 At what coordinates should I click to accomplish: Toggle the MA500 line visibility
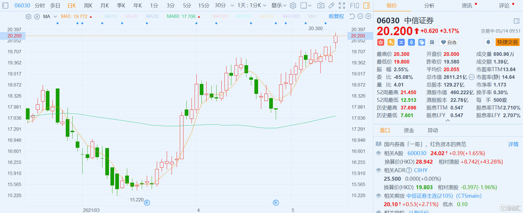[267, 16]
